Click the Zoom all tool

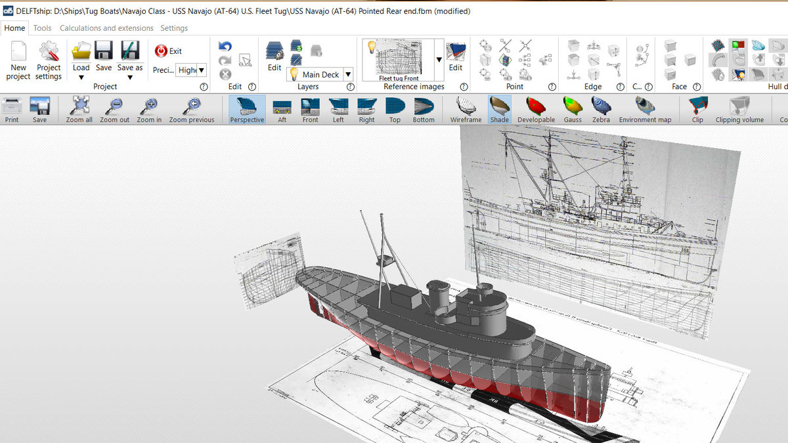click(79, 110)
